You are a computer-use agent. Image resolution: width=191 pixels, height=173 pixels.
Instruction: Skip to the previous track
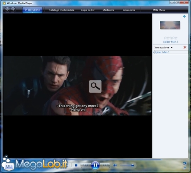[x=86, y=165]
